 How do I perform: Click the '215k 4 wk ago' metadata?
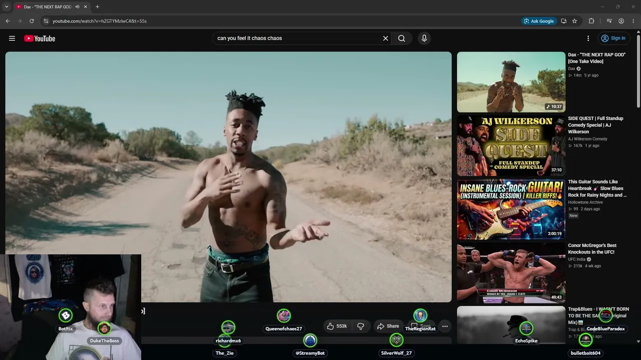point(584,266)
